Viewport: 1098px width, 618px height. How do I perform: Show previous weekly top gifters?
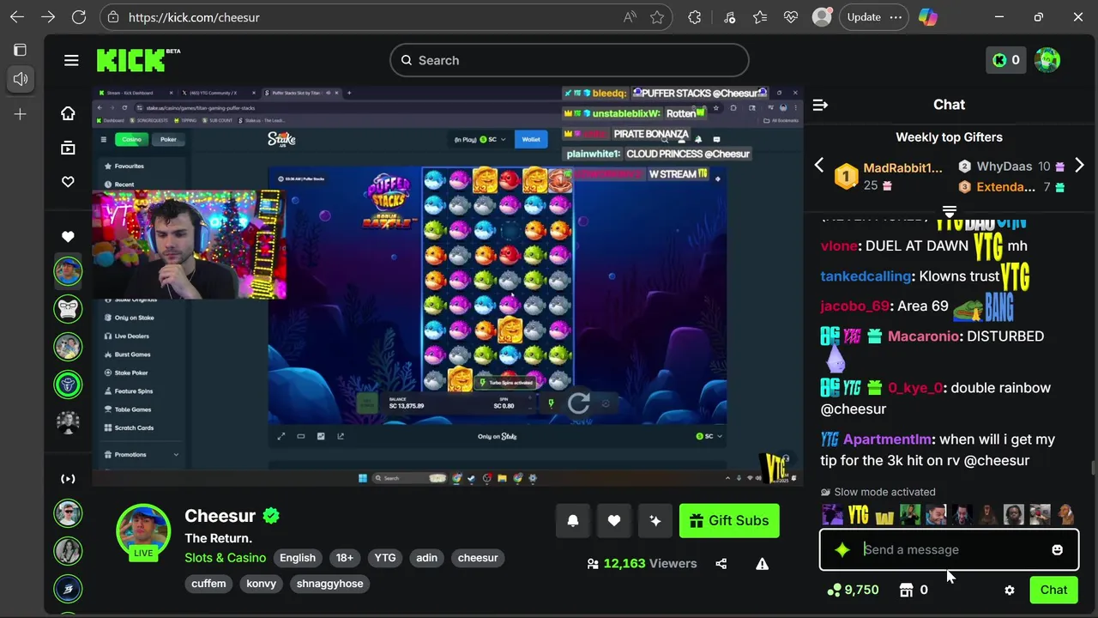[x=819, y=165]
